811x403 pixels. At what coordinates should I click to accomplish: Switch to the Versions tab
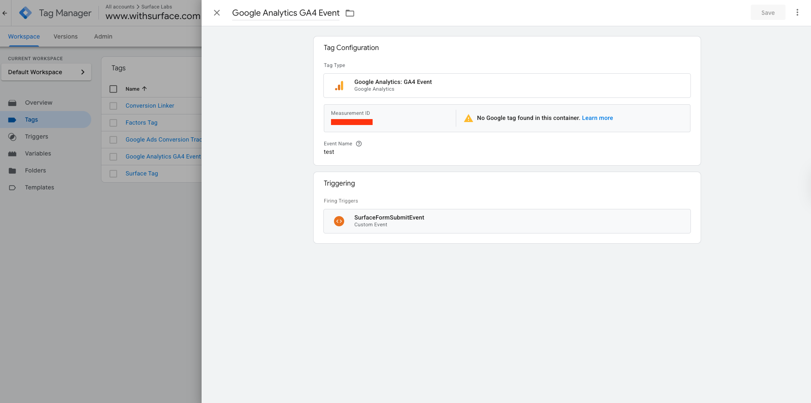65,36
